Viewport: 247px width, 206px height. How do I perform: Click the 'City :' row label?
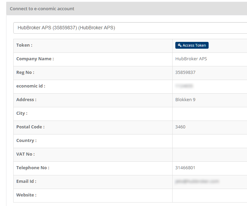(22, 113)
